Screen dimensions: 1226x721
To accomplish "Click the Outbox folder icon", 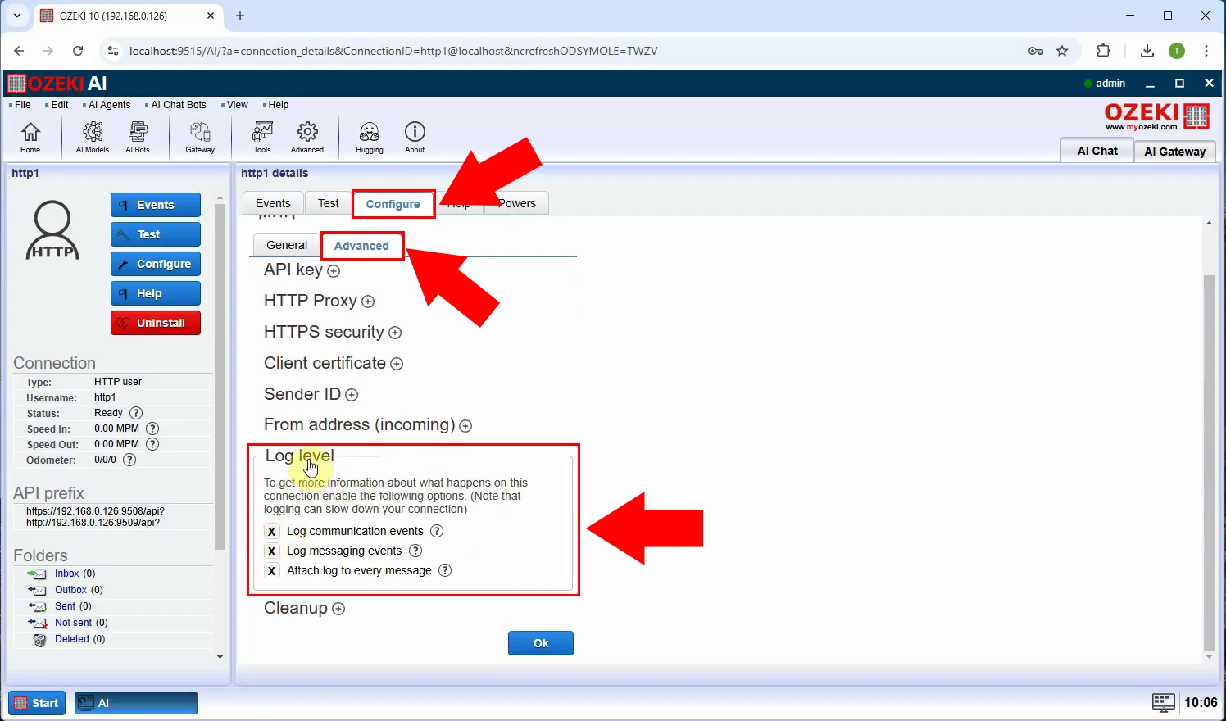I will (x=37, y=591).
